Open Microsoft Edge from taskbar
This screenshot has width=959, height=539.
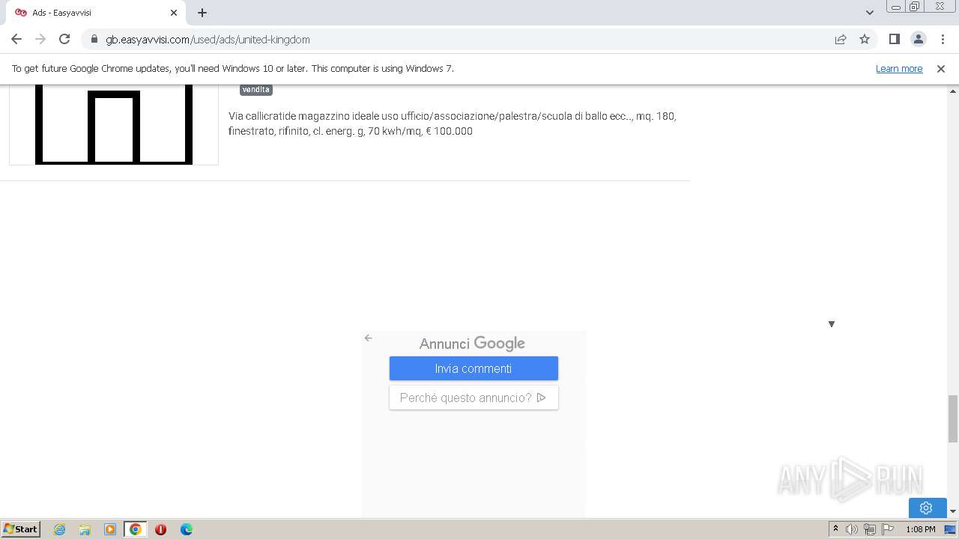point(186,529)
